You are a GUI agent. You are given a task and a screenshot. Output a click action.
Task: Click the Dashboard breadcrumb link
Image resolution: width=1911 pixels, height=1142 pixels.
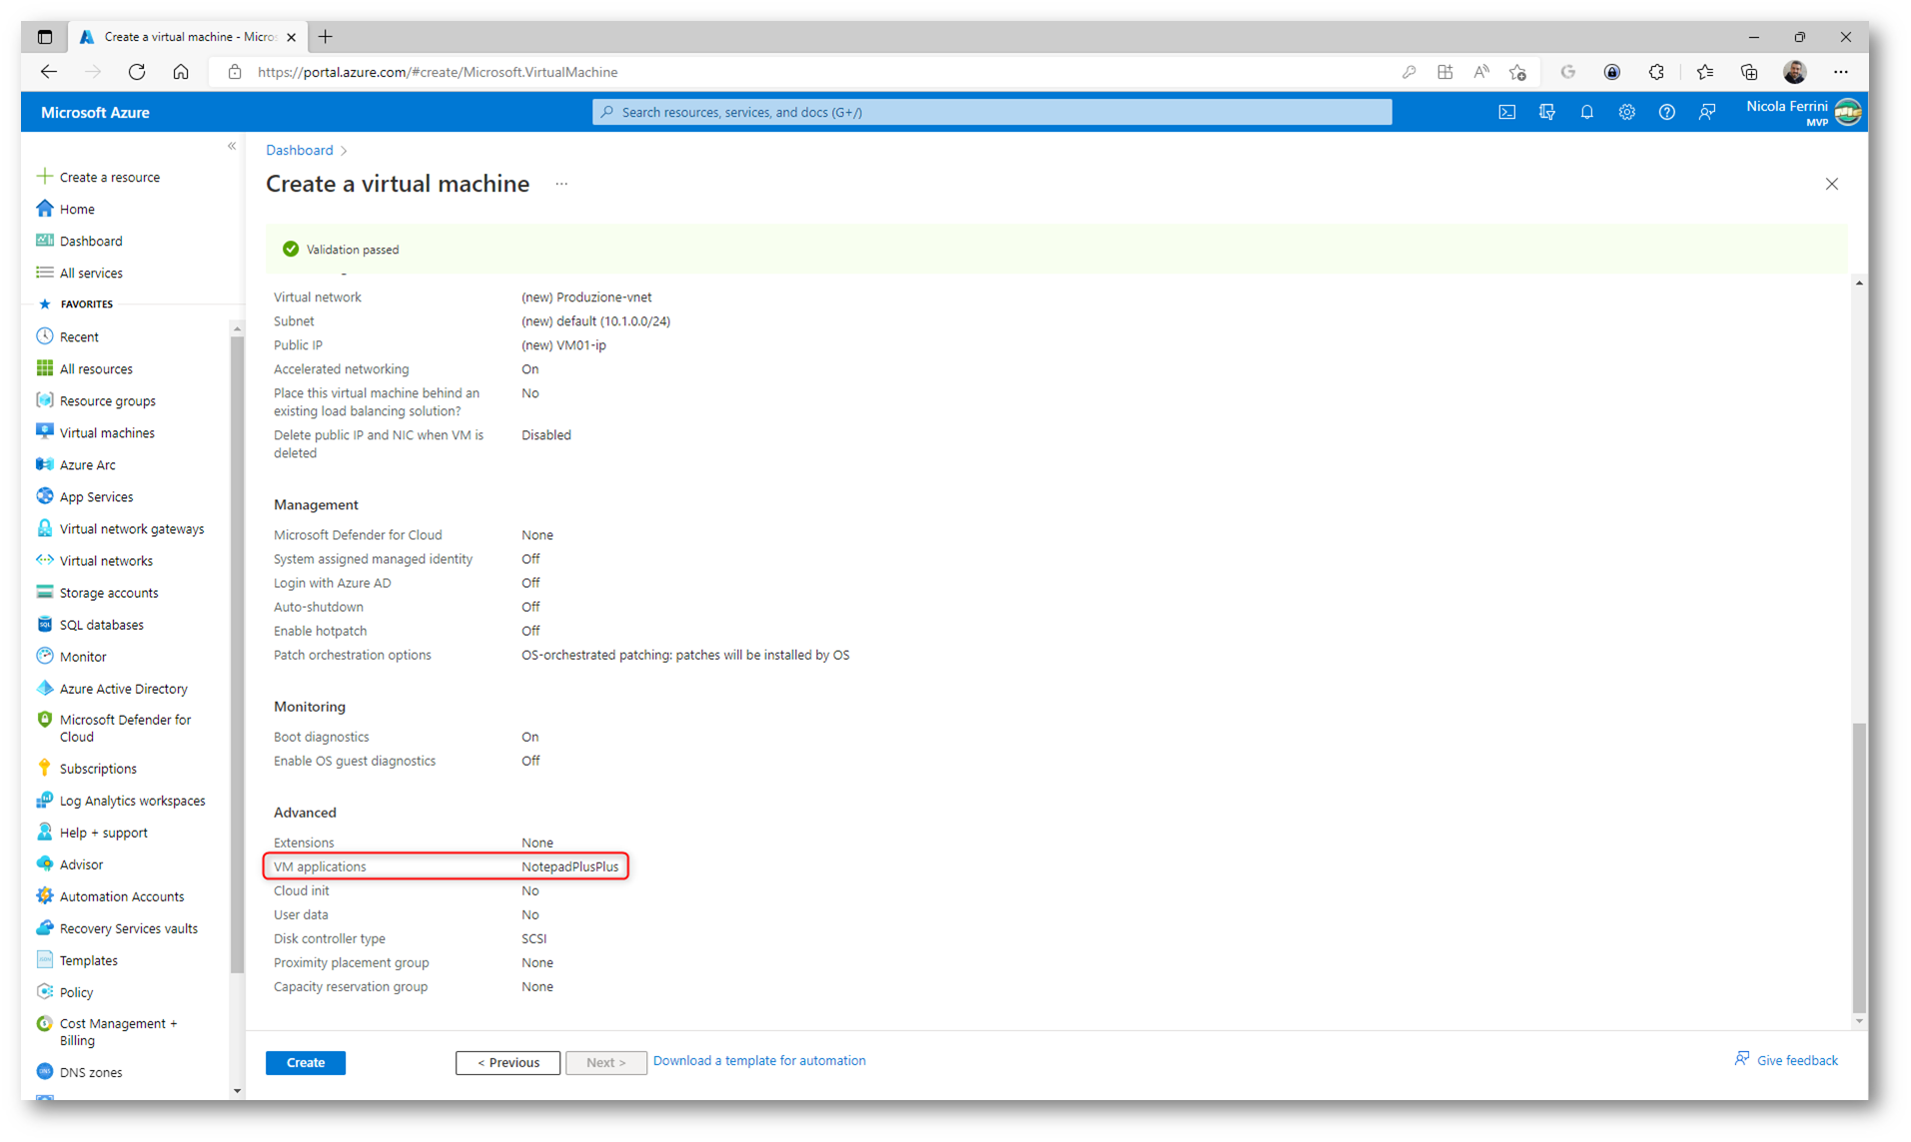(299, 150)
